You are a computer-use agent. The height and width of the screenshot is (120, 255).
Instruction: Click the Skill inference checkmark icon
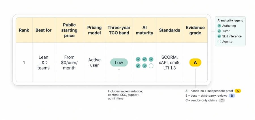point(219,36)
